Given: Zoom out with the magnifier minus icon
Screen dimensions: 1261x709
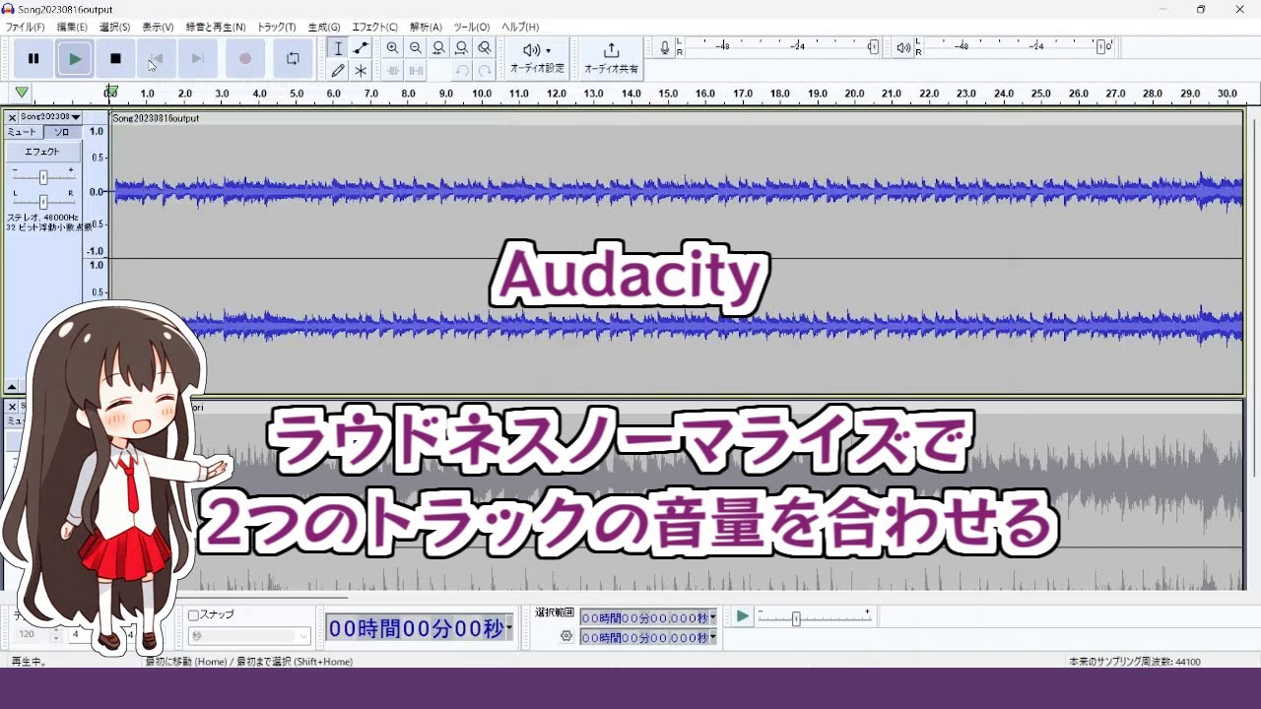Looking at the screenshot, I should click(x=416, y=48).
